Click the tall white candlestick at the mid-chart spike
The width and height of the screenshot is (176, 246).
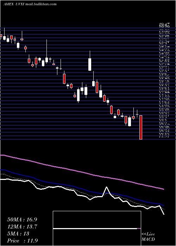(90, 64)
